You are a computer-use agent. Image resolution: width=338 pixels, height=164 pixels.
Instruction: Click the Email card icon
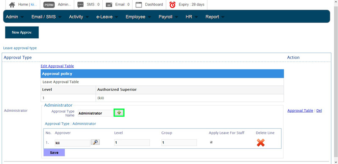point(109,5)
